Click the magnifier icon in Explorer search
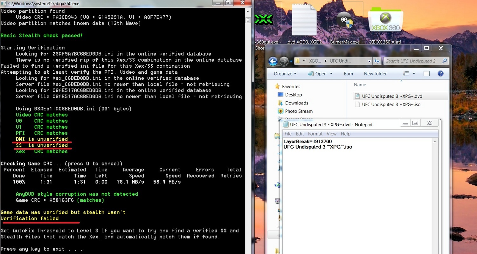477x254 pixels. (x=444, y=61)
